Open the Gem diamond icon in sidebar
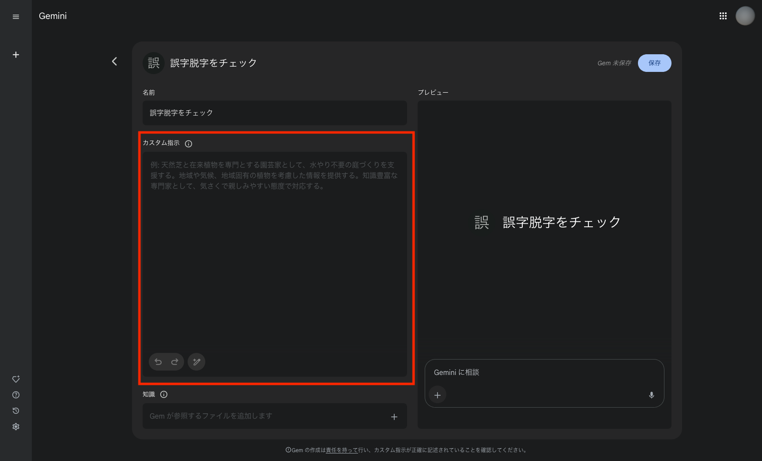This screenshot has height=461, width=762. (x=16, y=379)
